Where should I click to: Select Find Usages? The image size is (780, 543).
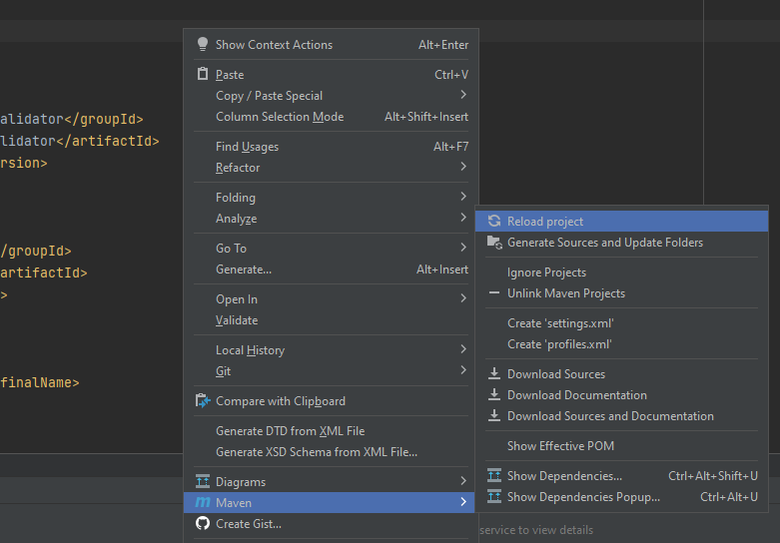point(331,147)
